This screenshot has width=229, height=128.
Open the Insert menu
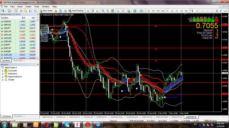(20, 7)
